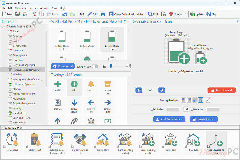The height and width of the screenshot is (160, 240).
Task: Enable the Colorize checkbox
Action: tap(152, 109)
